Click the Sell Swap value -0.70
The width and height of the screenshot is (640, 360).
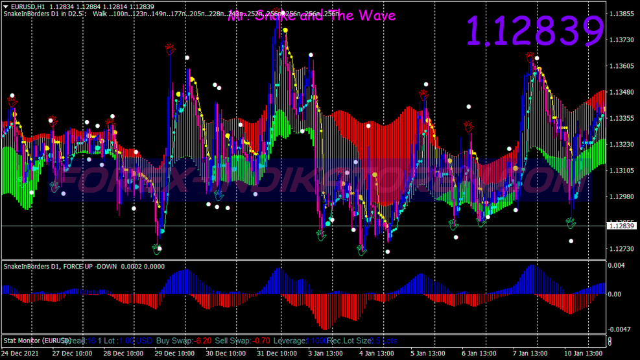tap(261, 341)
